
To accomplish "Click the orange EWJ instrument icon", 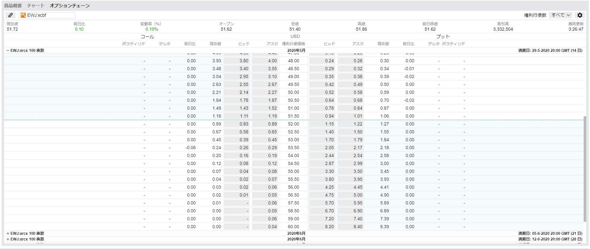I will point(23,15).
